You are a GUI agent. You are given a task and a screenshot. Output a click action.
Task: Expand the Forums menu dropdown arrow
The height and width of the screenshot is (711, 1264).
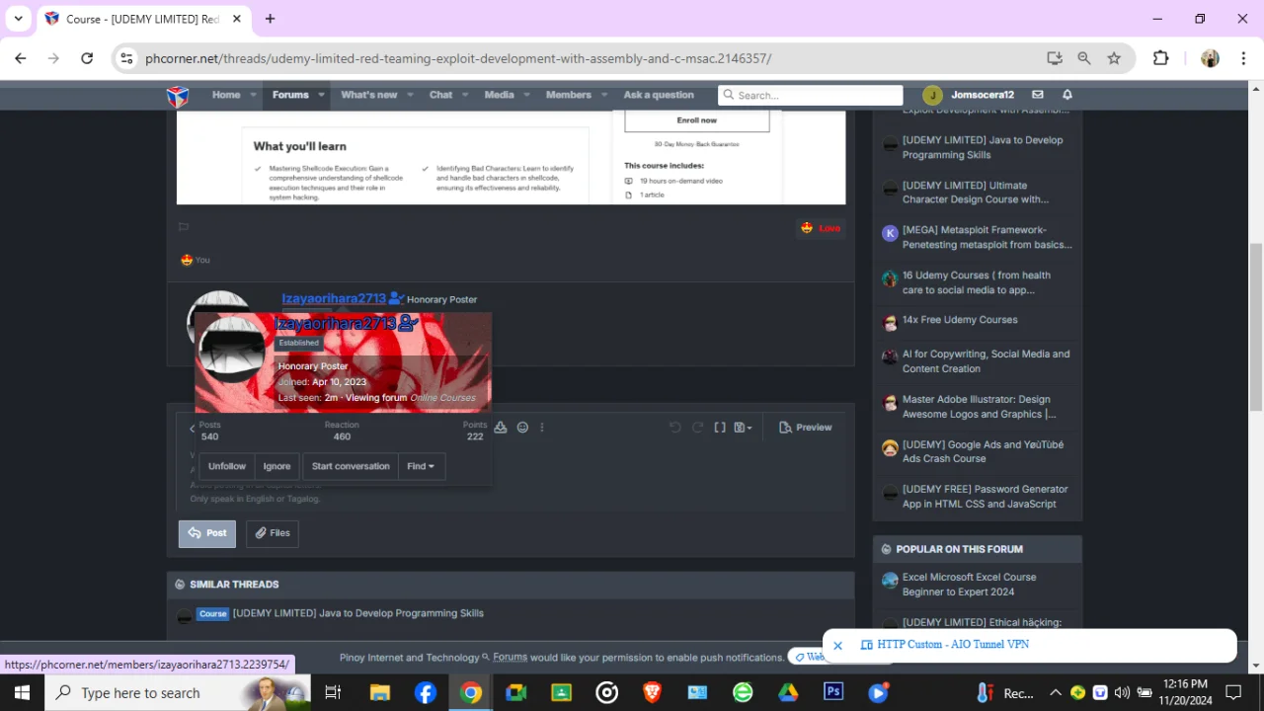pos(321,96)
